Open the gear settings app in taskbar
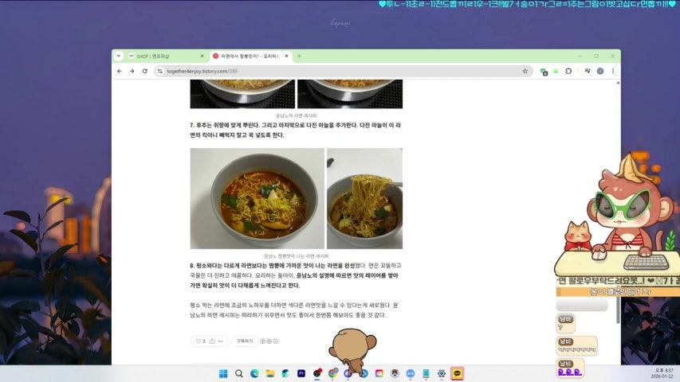The image size is (680, 382). click(442, 373)
